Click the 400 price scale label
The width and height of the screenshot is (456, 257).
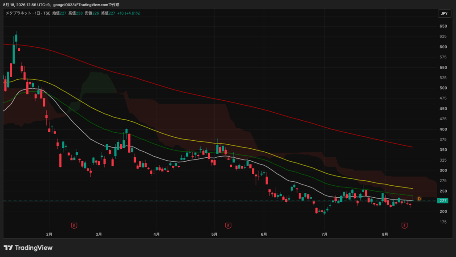point(443,129)
